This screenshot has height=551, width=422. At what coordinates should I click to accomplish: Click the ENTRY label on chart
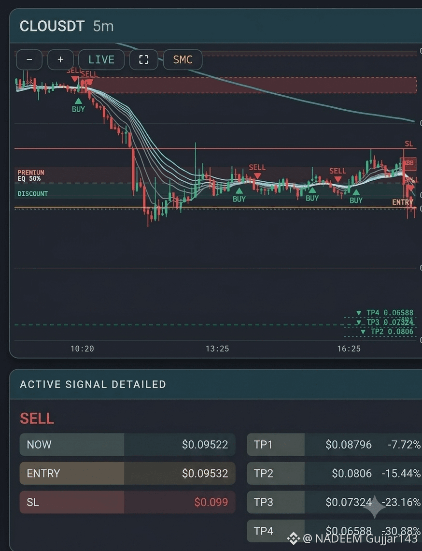click(x=402, y=202)
